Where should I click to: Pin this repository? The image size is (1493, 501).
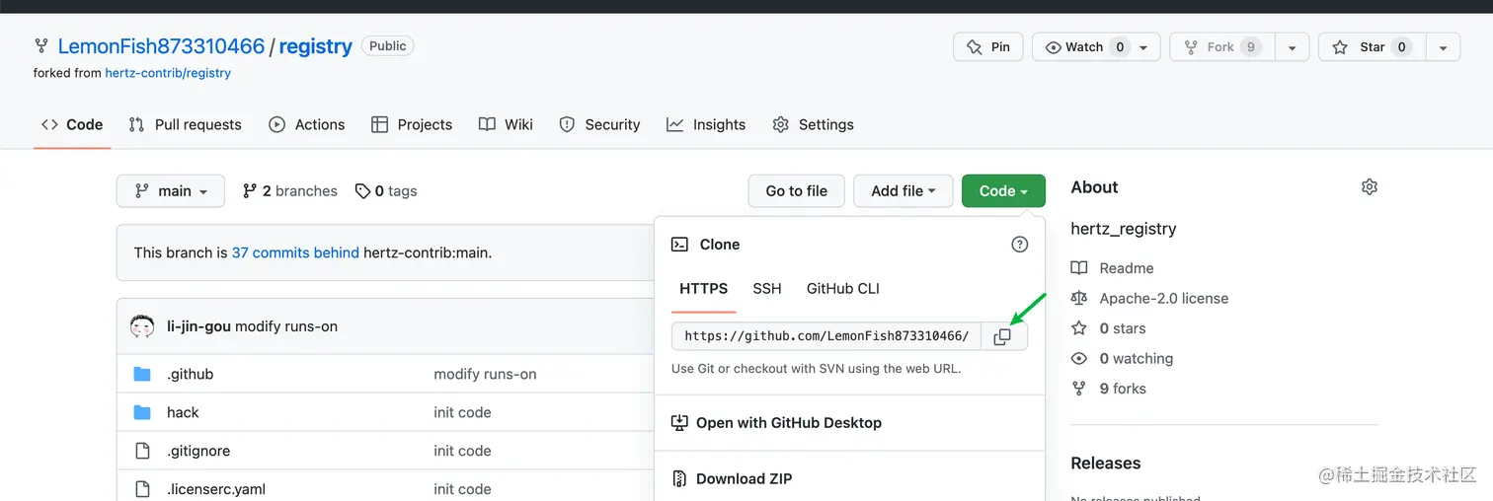click(x=987, y=46)
